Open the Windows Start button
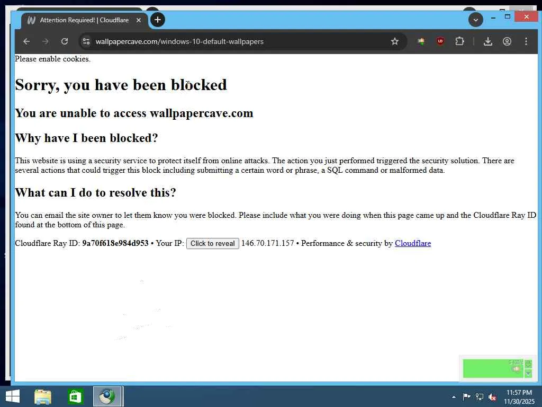This screenshot has width=542, height=407. 13,396
